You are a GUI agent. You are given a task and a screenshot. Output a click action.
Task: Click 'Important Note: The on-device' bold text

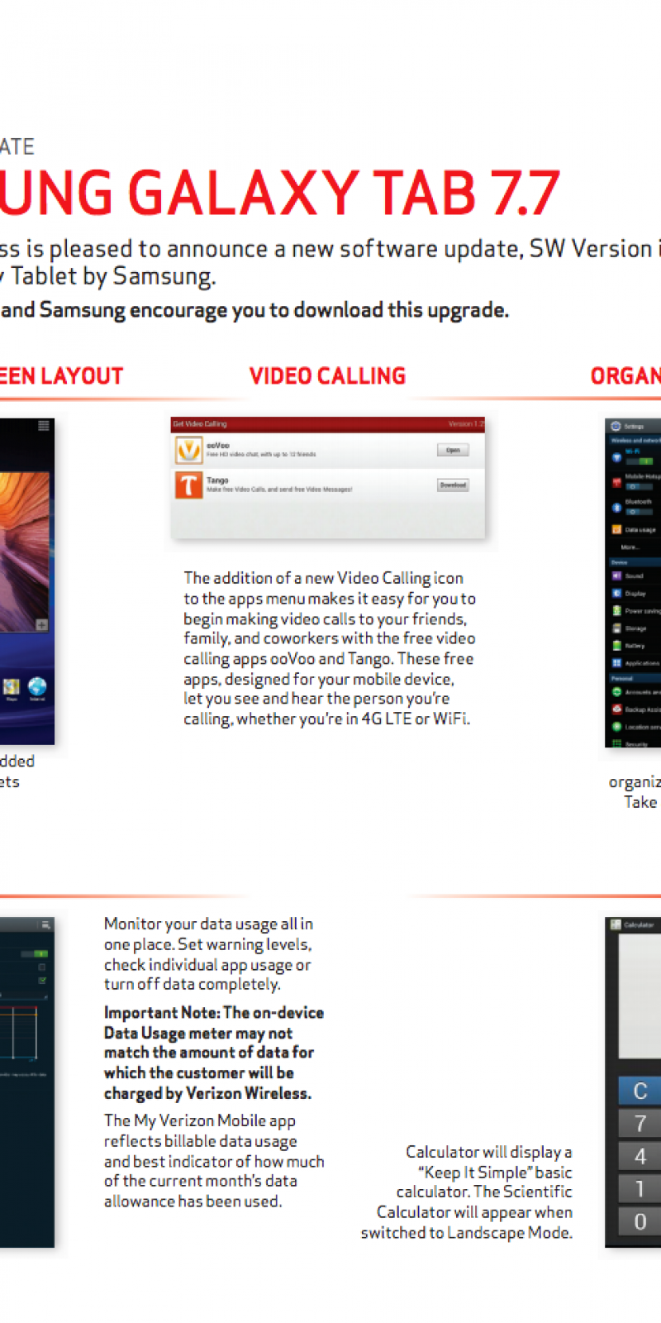click(214, 1013)
